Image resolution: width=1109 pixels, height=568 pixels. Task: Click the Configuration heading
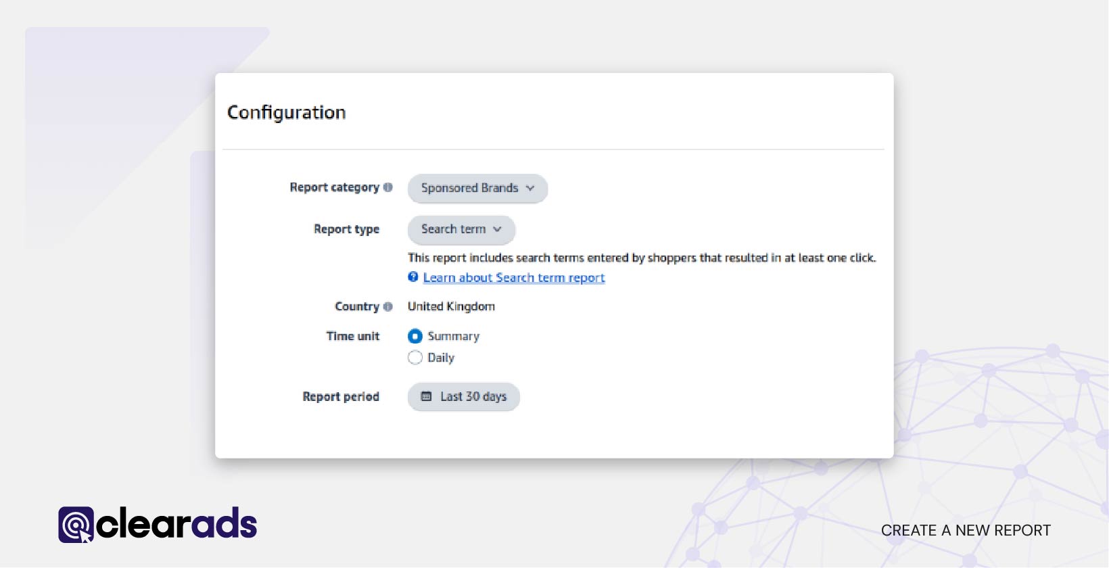[x=287, y=112]
